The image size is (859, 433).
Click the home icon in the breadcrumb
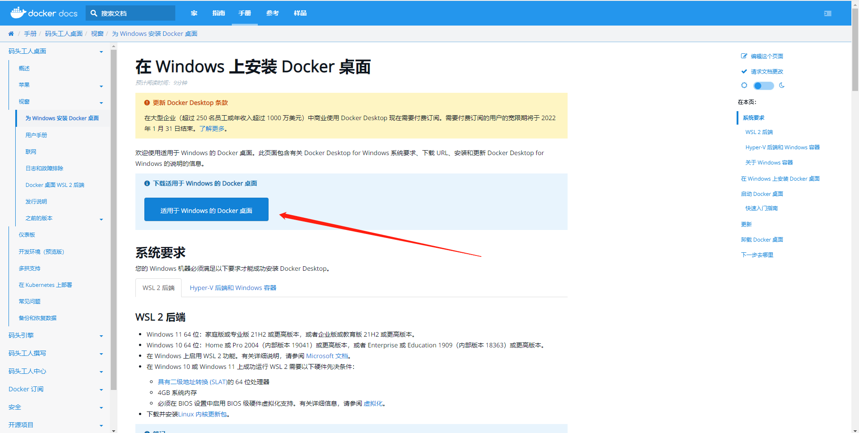pos(10,33)
